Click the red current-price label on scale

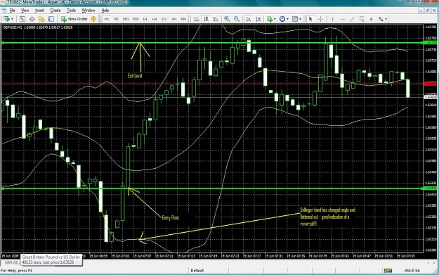(x=431, y=84)
